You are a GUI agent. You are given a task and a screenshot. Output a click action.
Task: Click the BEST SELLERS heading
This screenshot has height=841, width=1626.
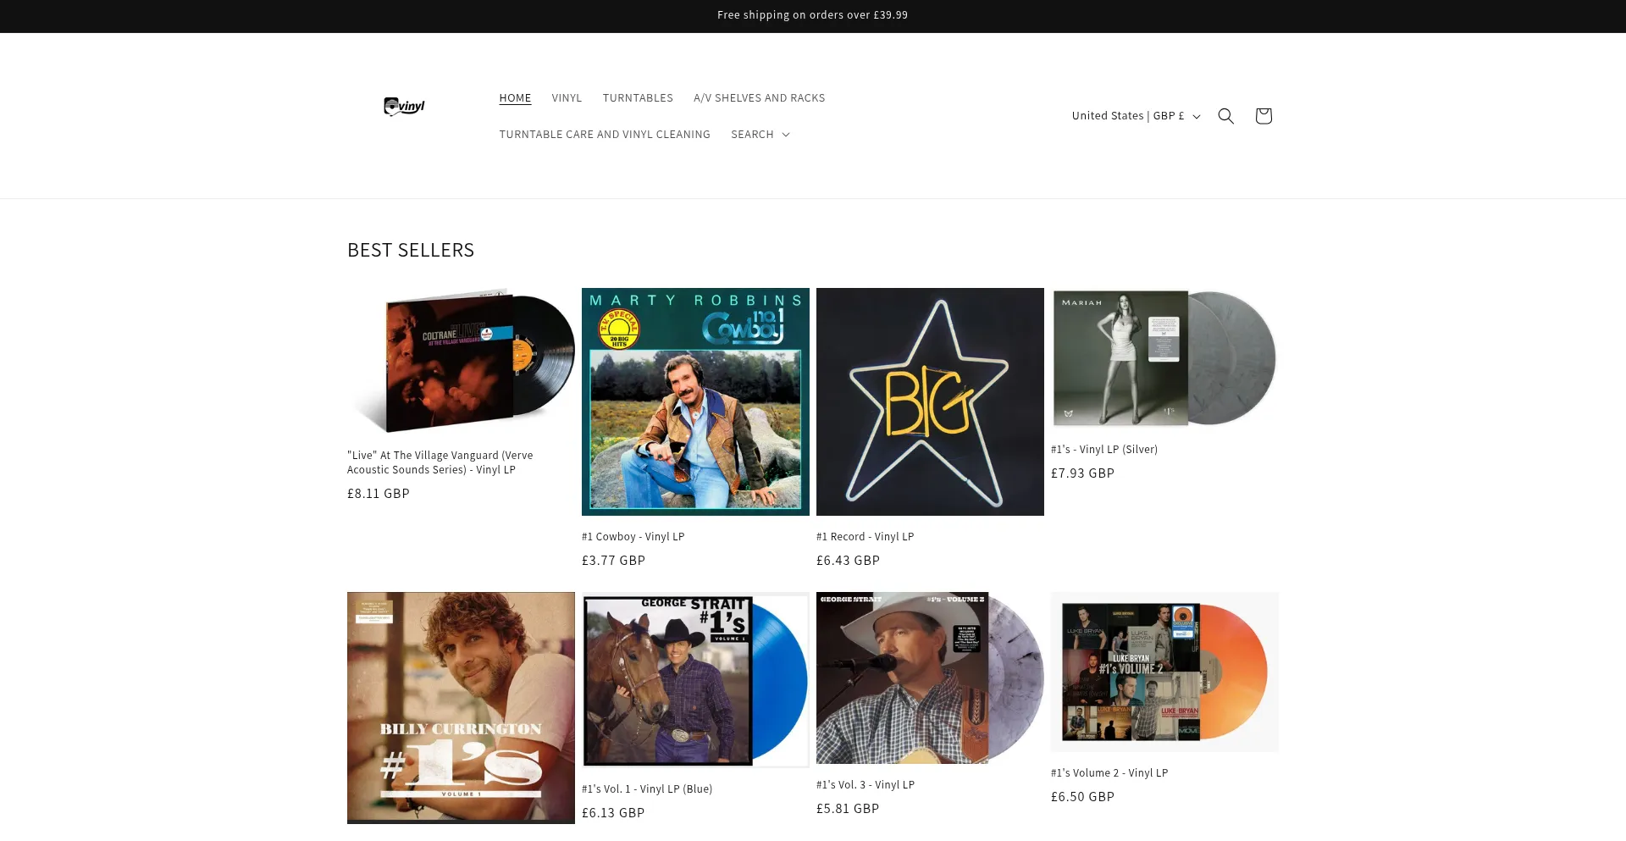pyautogui.click(x=411, y=251)
